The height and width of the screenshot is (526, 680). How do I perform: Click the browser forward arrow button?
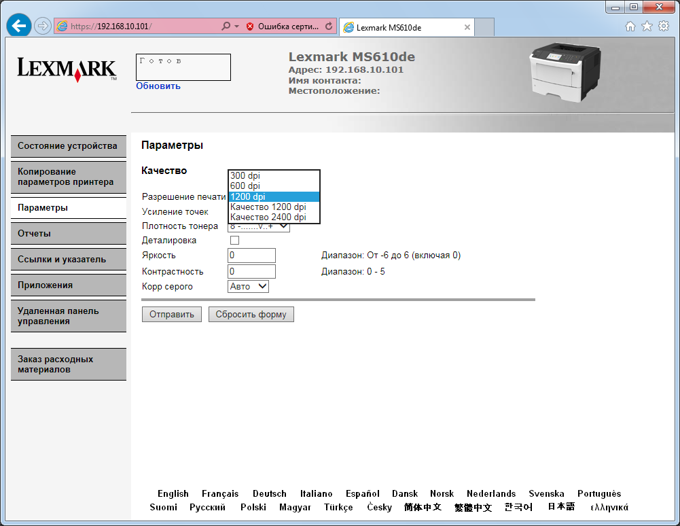click(42, 26)
